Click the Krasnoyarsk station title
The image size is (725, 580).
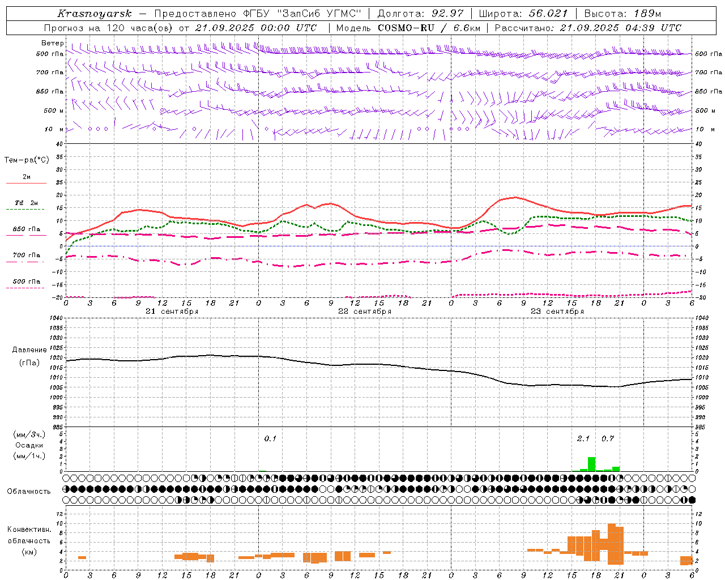(x=94, y=14)
